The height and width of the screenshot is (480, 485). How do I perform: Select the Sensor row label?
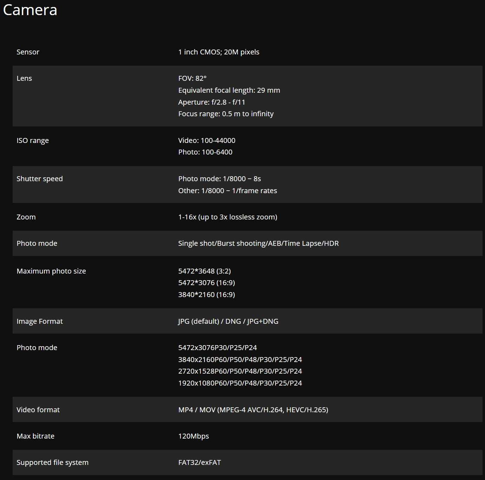click(28, 52)
